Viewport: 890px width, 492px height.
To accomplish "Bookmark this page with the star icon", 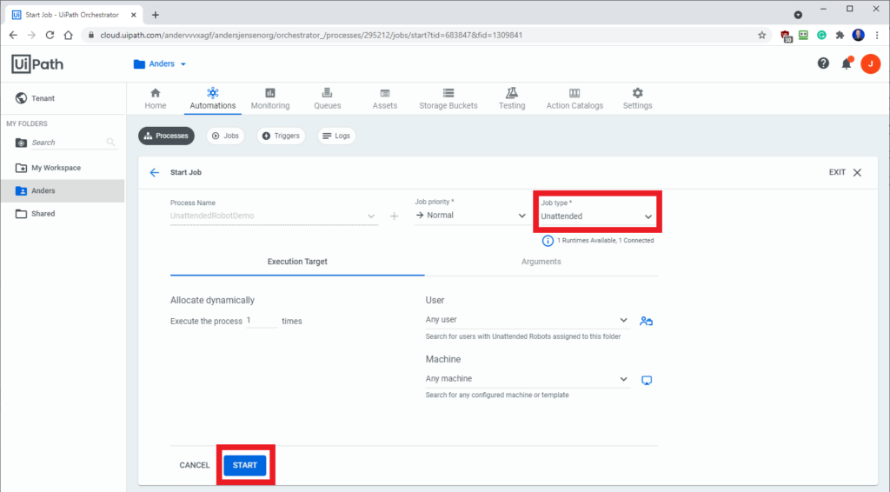I will pos(761,35).
